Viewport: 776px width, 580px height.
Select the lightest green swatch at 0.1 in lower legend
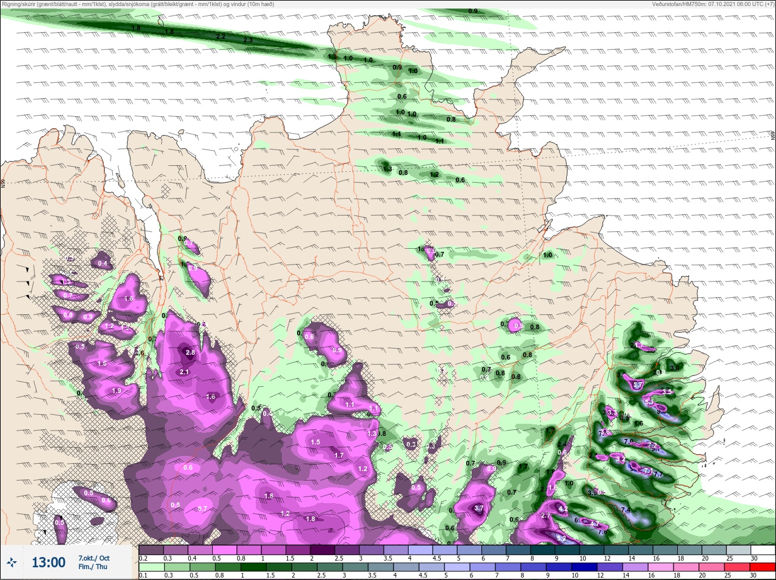pyautogui.click(x=152, y=567)
